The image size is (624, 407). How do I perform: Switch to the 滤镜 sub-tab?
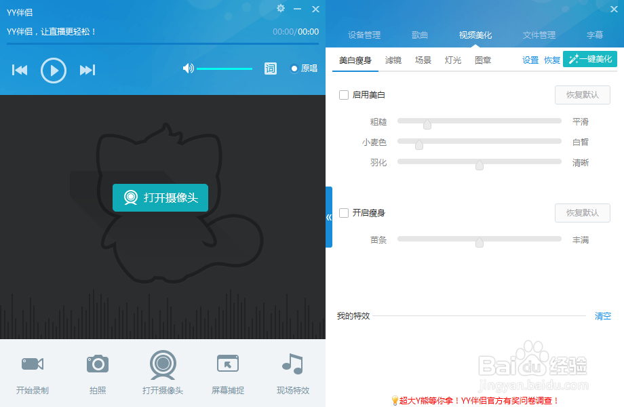tap(393, 60)
